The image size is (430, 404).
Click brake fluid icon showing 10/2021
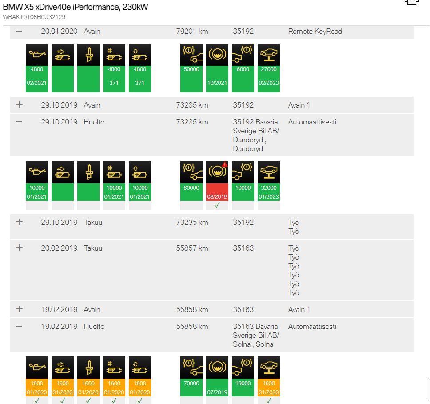click(x=217, y=55)
